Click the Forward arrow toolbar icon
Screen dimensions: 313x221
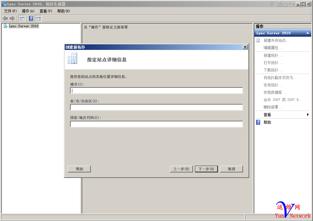point(12,19)
